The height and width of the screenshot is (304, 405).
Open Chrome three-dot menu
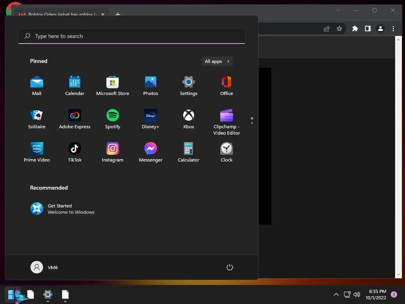[393, 28]
